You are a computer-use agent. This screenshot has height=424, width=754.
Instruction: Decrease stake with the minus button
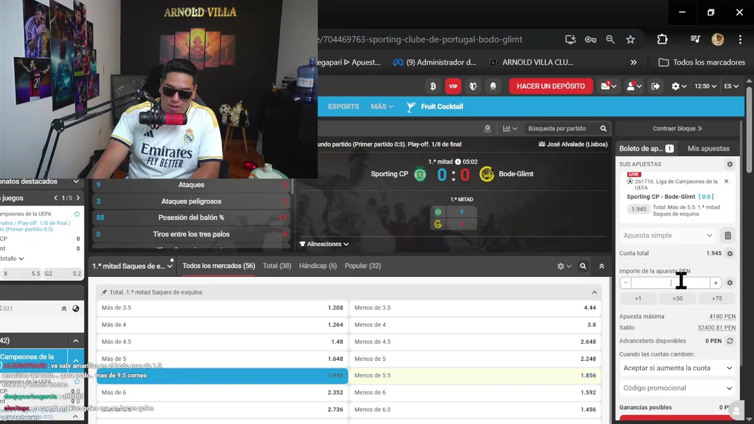[x=626, y=283]
